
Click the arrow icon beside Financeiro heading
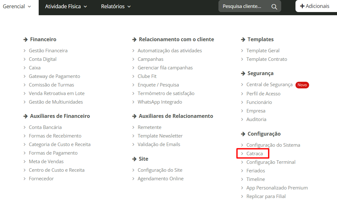[x=26, y=40]
